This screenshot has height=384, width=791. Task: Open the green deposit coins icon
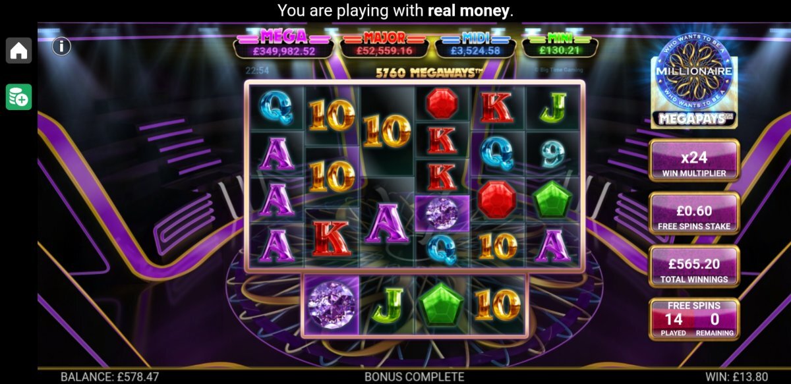18,97
